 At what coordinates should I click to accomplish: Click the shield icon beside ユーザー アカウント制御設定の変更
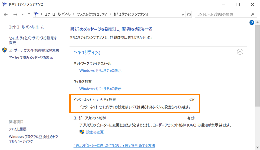coord(4,50)
